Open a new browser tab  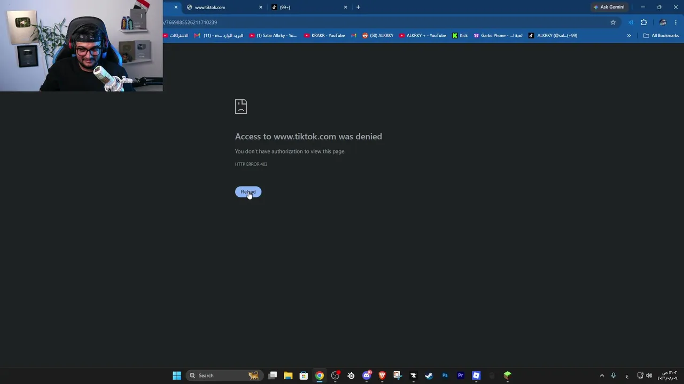[x=358, y=7]
